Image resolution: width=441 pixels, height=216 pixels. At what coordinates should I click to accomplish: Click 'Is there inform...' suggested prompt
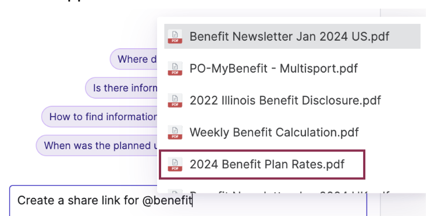point(121,88)
